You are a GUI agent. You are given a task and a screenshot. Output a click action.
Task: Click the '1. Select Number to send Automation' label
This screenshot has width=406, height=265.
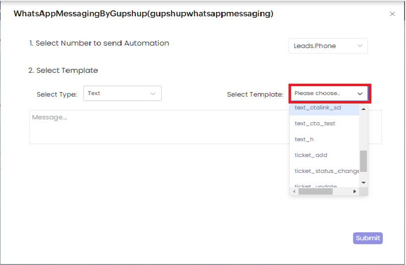click(x=99, y=43)
